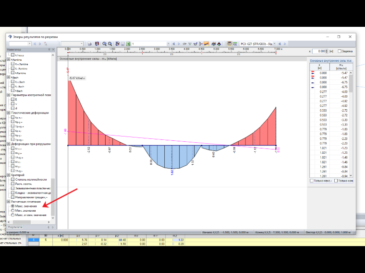The width and height of the screenshot is (365, 273).
Task: Click the green icon just left of the load case box
Action: coord(235,44)
